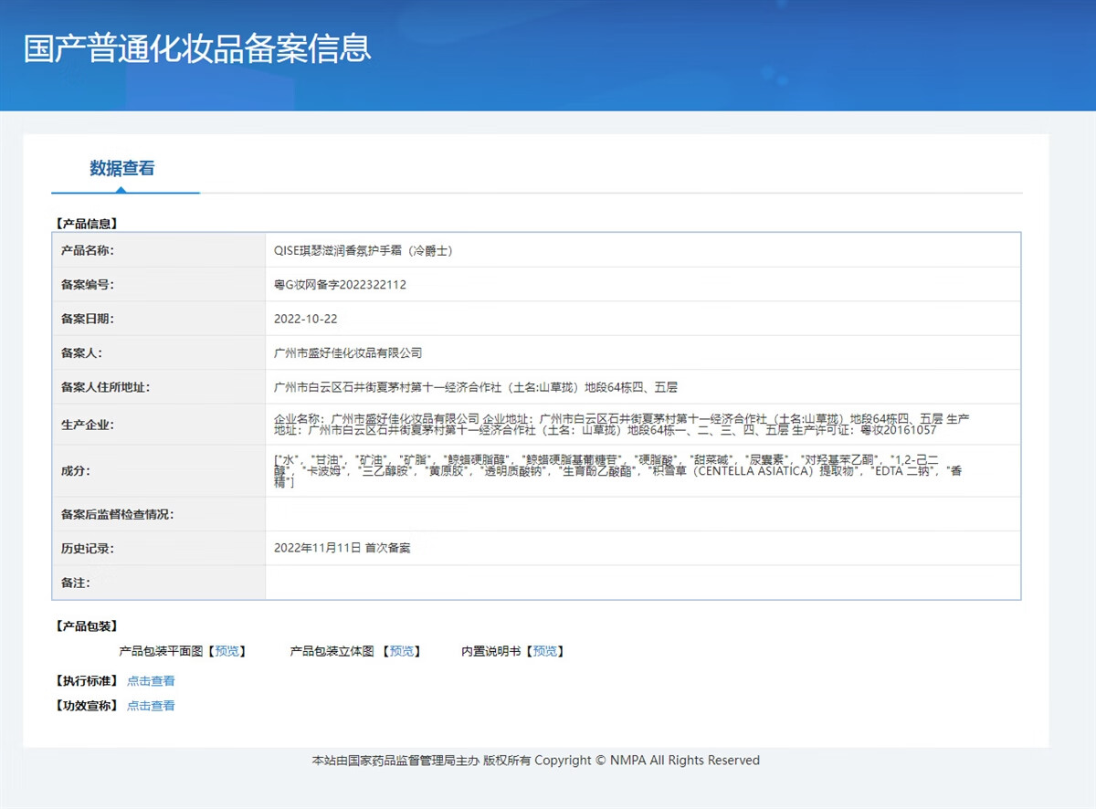Open 预览 link for 内置说明书

pyautogui.click(x=544, y=651)
